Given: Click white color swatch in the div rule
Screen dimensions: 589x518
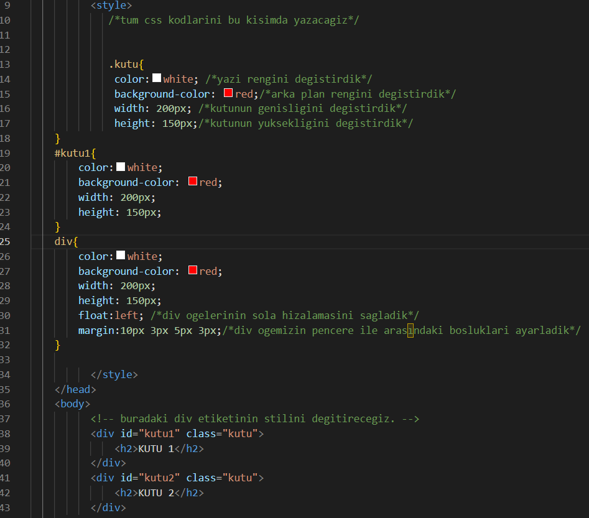Looking at the screenshot, I should point(121,256).
